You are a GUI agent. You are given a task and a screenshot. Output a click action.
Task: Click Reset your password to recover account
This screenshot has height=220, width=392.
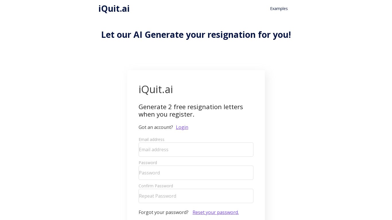(216, 212)
